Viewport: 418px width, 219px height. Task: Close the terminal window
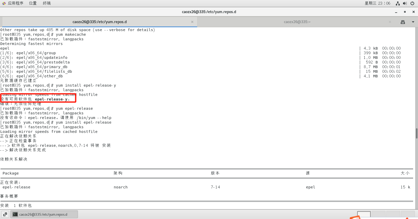point(414,12)
